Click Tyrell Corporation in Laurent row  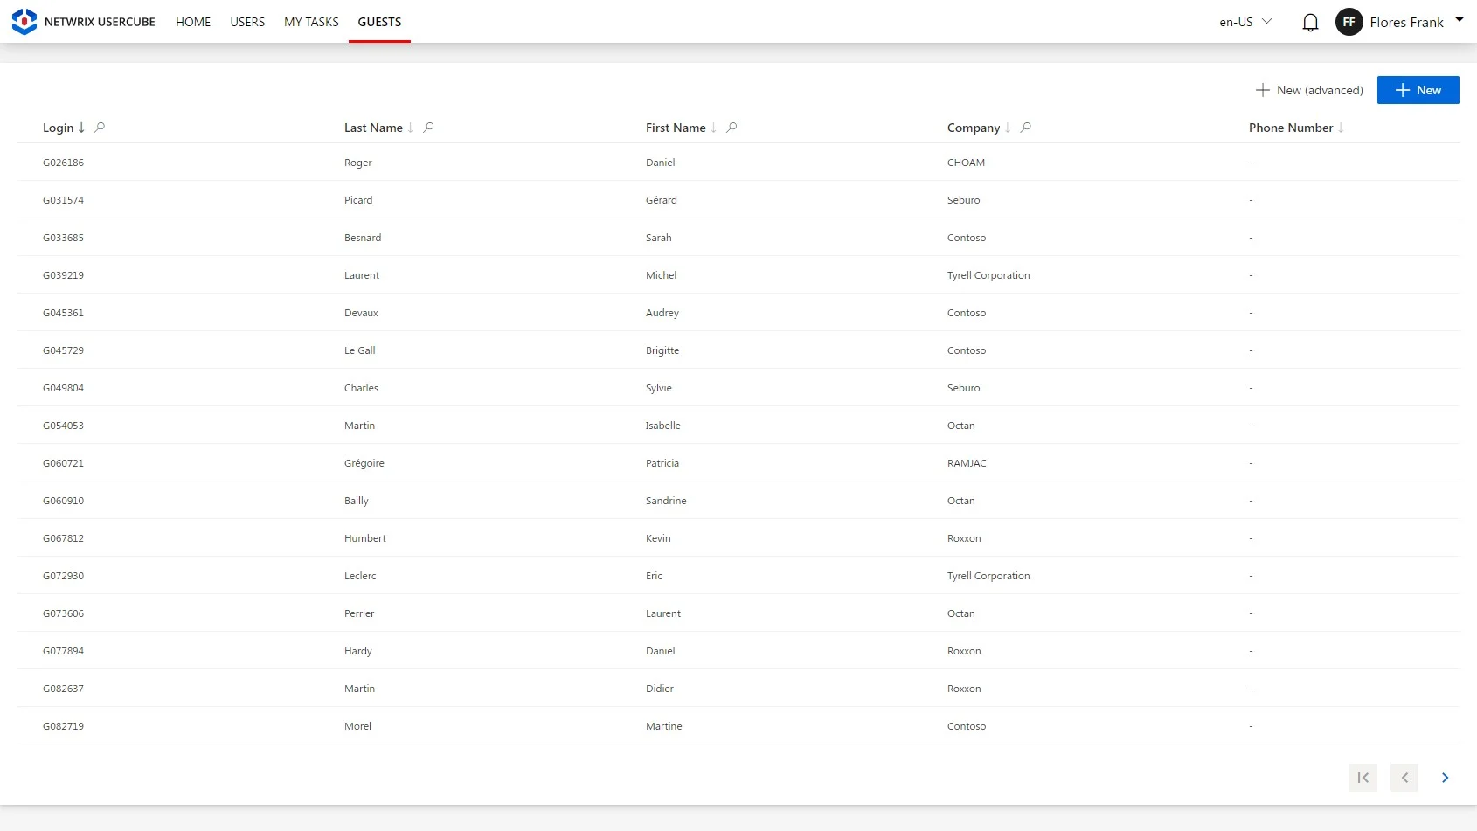(988, 275)
